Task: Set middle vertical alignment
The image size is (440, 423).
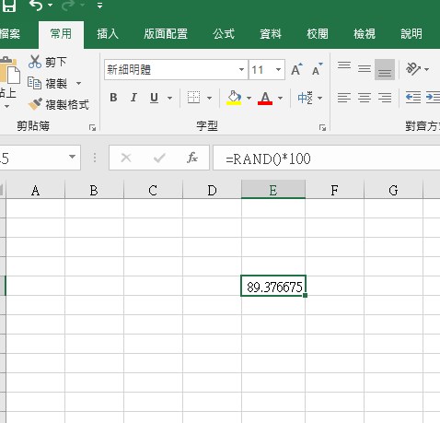Action: click(365, 69)
